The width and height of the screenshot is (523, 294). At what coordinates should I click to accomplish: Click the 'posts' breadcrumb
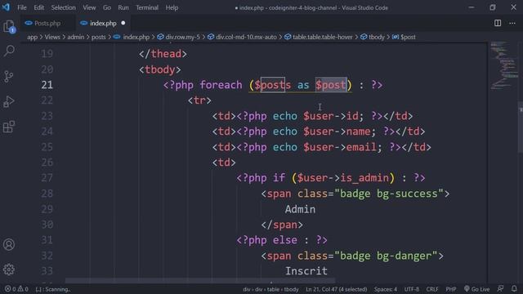(98, 37)
